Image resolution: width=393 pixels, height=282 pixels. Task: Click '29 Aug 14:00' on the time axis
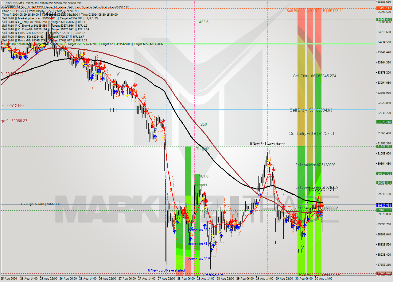264,279
